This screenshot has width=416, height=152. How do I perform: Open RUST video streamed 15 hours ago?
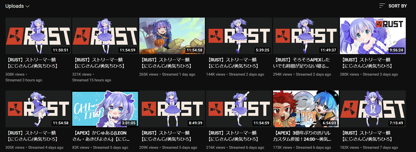(x=105, y=36)
